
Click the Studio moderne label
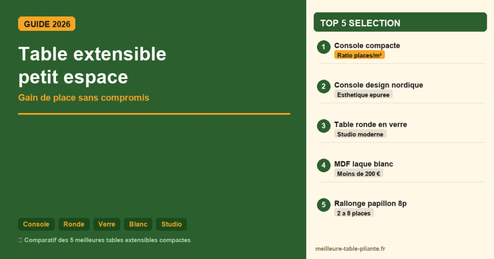360,134
